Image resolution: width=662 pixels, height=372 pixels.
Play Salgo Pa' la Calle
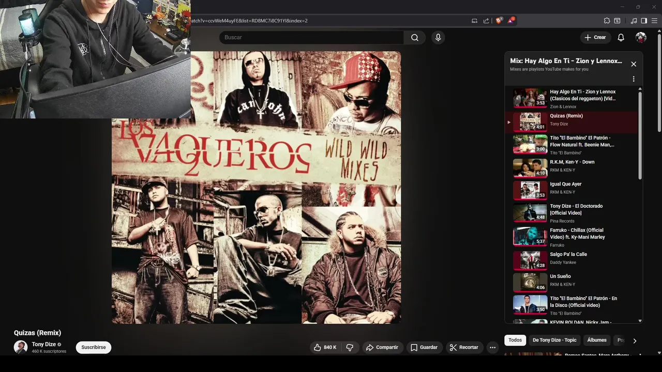(x=571, y=260)
